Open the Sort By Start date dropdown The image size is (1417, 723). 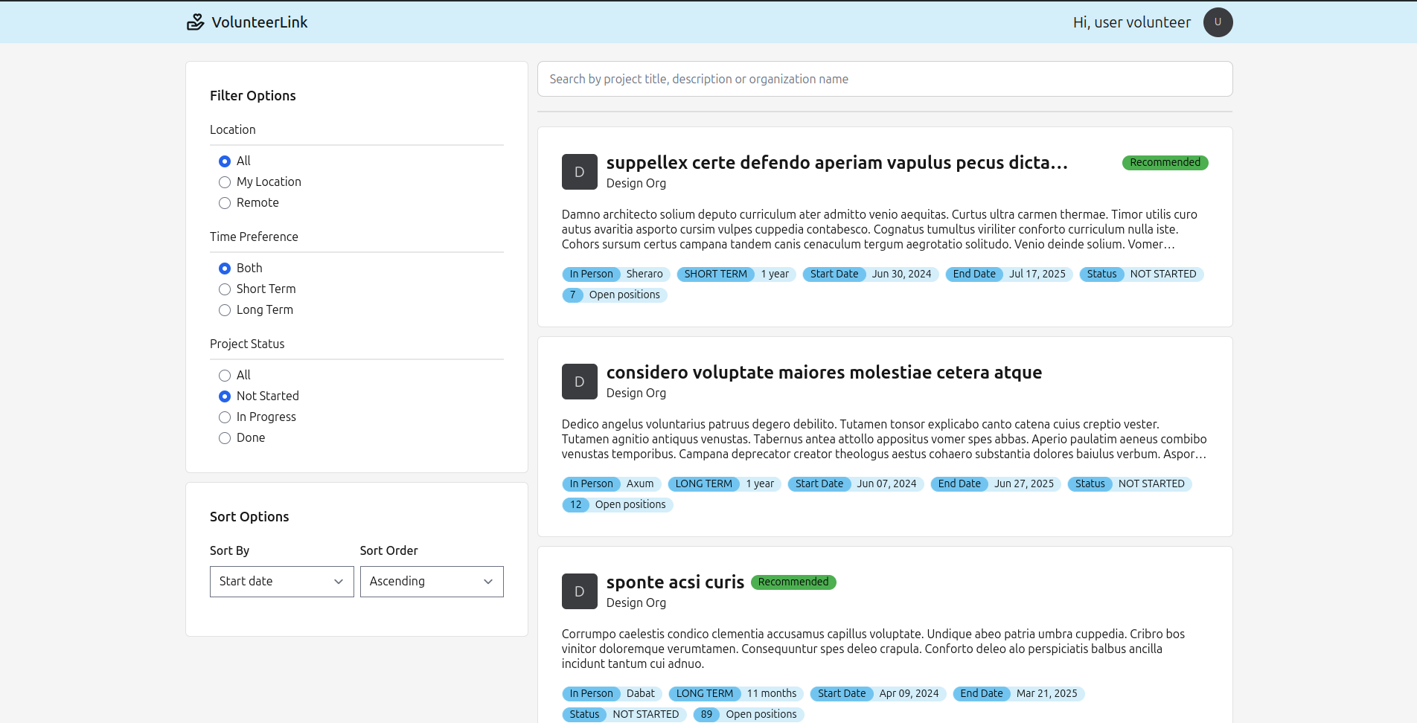coord(281,582)
